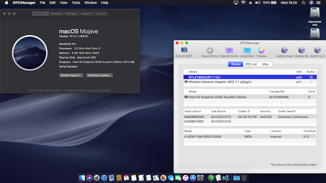326x183 pixels.
Task: Open Reminders app in the Dock
Action: pos(148,178)
